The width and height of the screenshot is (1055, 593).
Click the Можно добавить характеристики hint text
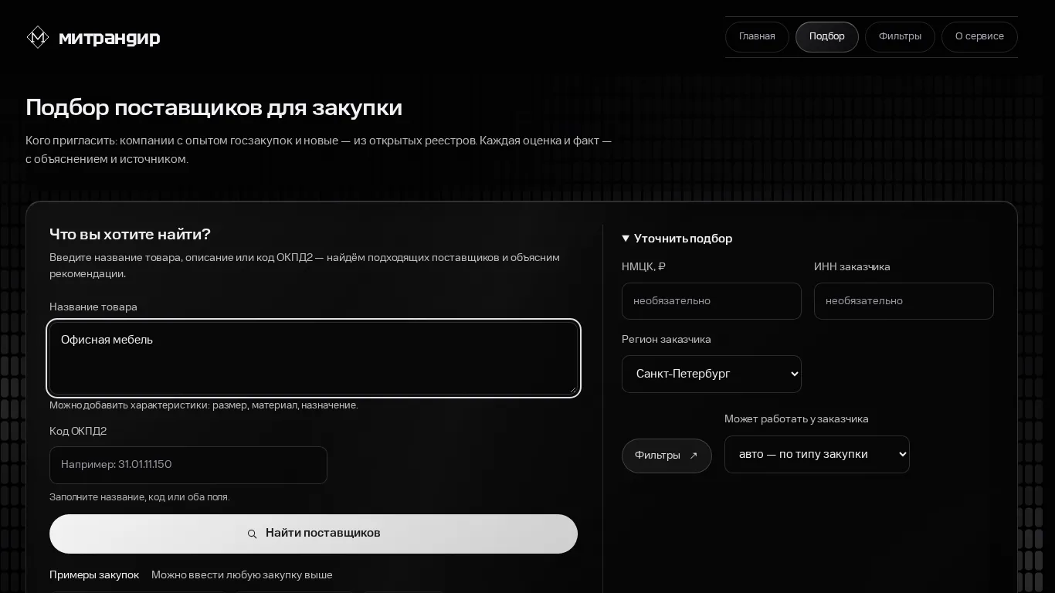pos(204,405)
